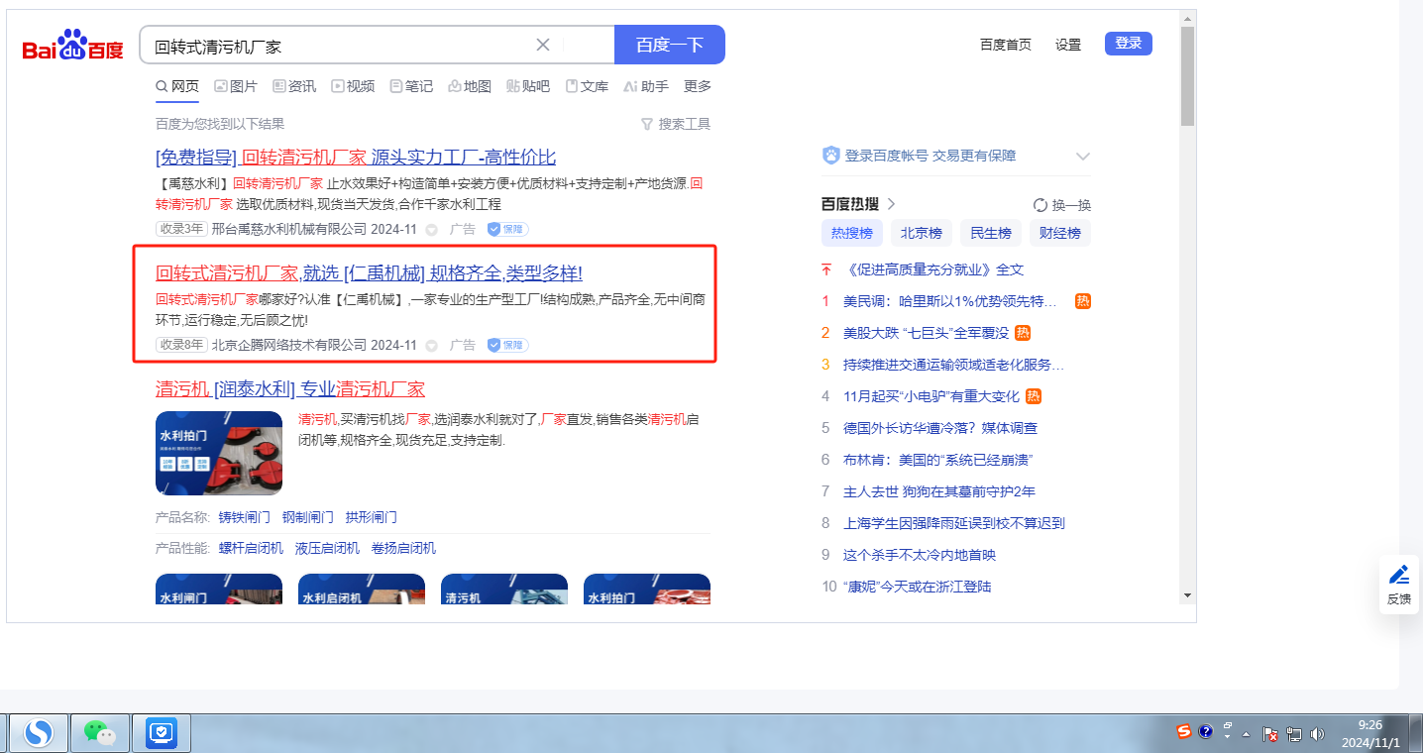Open 《促进高质量充分就业》全文 hot search
The height and width of the screenshot is (753, 1423).
(x=933, y=269)
